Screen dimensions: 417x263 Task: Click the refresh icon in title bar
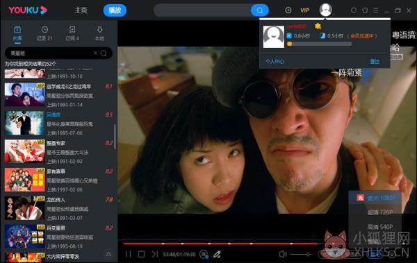[354, 10]
